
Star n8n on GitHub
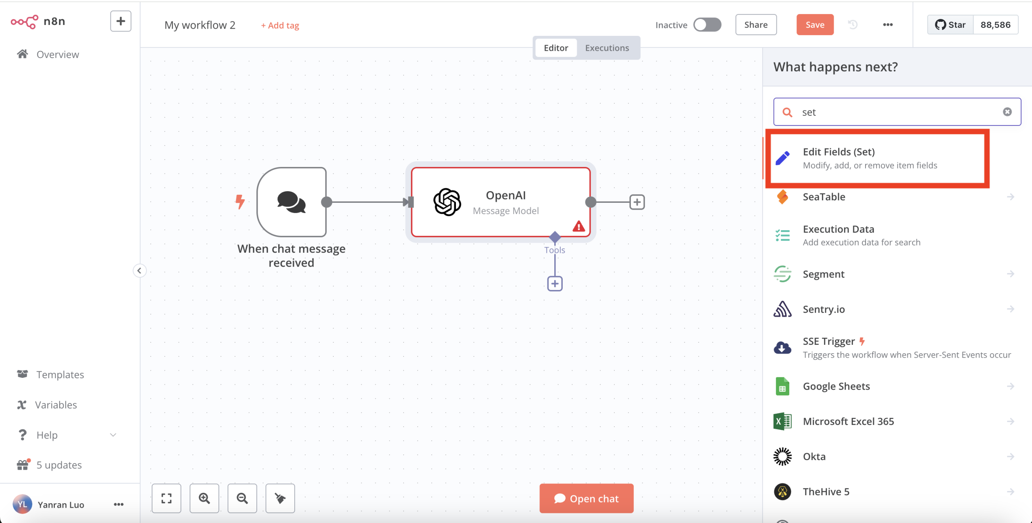(951, 25)
